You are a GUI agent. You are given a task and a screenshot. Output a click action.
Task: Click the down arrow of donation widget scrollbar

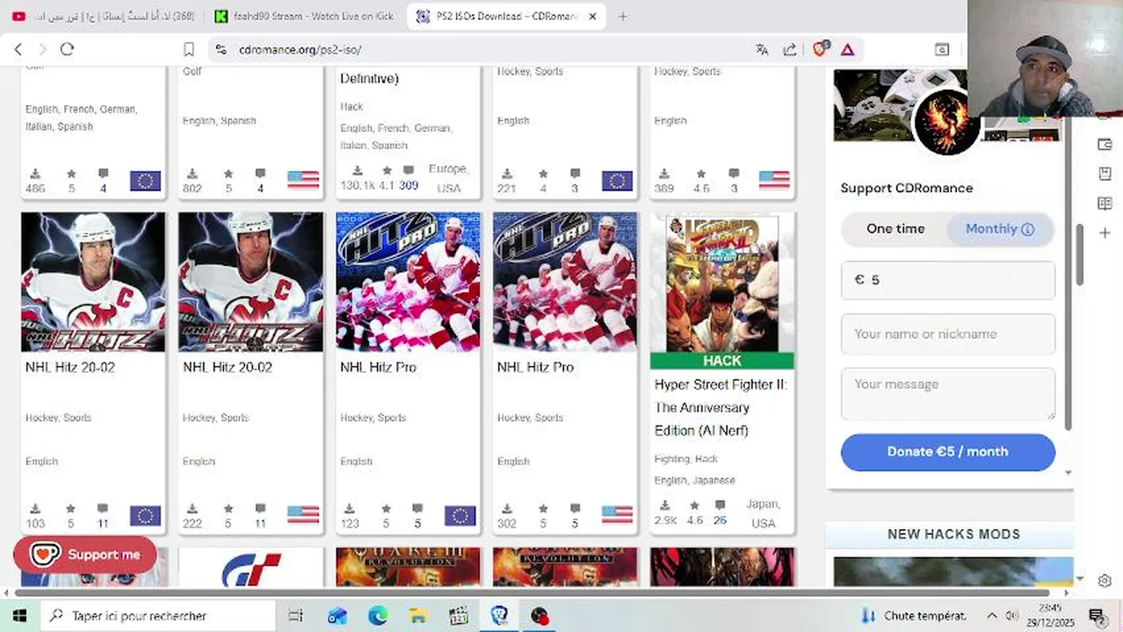click(x=1069, y=473)
